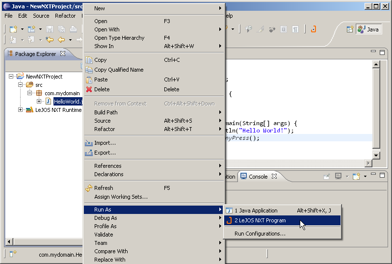
Task: Open the Display Selected Console dropdown arrow
Action: pyautogui.click(x=347, y=177)
